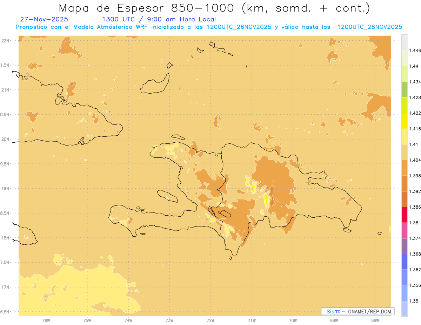Click color bar value '1.446'
421x325 pixels.
click(415, 50)
